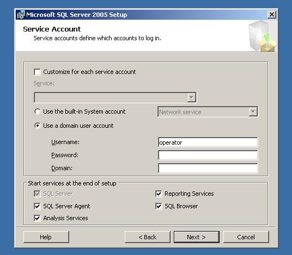Click the Help button
292x255 pixels.
46,237
